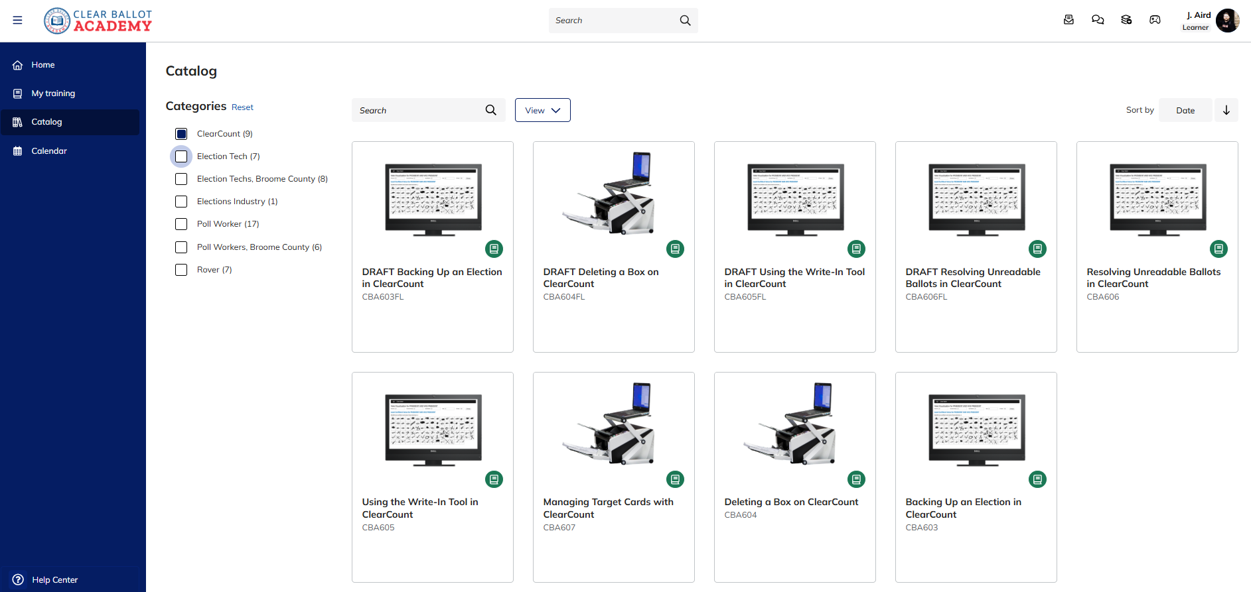The image size is (1251, 592).
Task: Open the inbox messages envelope icon
Action: tap(1068, 20)
